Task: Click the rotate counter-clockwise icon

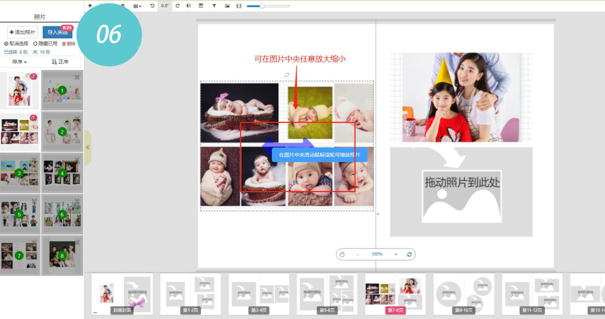Action: [152, 6]
